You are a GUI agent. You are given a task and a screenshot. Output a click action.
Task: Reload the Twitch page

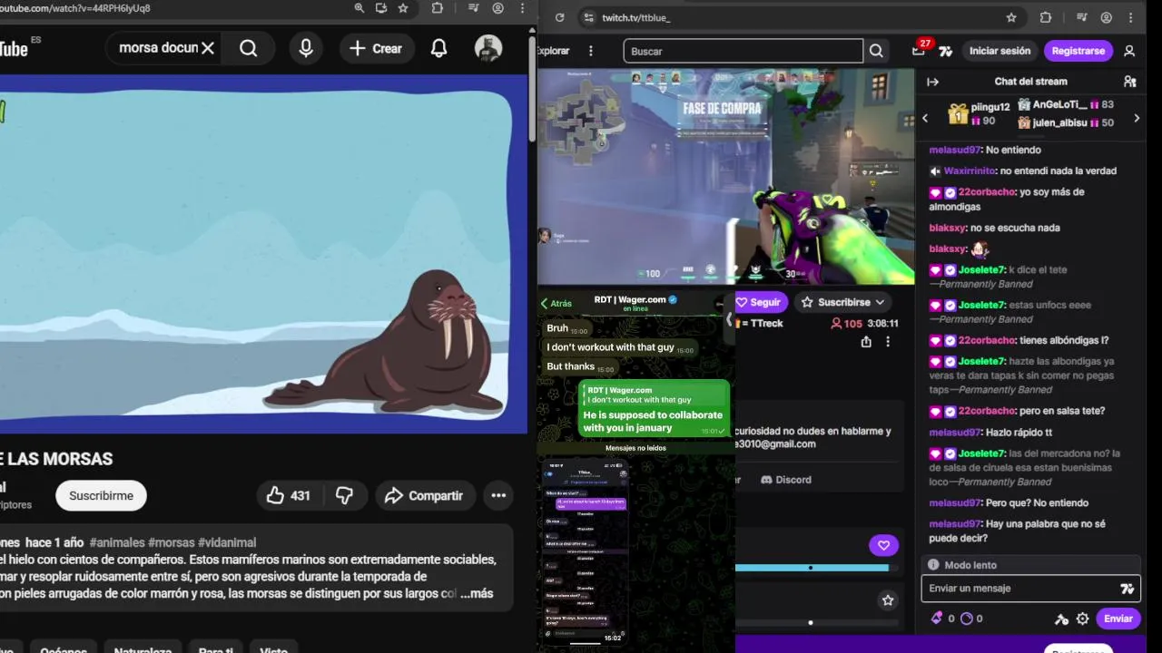(559, 17)
